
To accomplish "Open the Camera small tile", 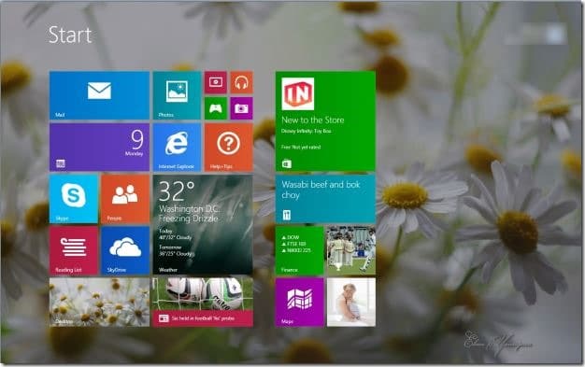I will click(241, 108).
